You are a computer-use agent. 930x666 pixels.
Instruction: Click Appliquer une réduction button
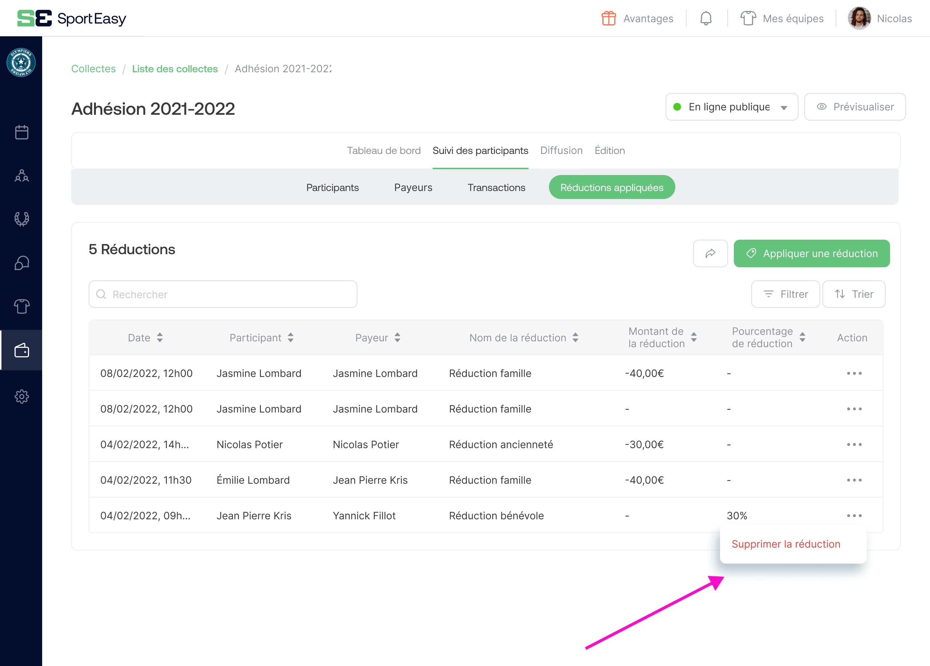coord(811,253)
